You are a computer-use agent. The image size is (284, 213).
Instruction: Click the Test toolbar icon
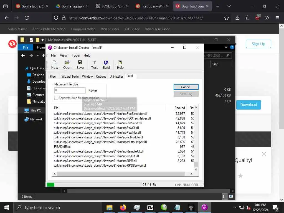click(94, 65)
